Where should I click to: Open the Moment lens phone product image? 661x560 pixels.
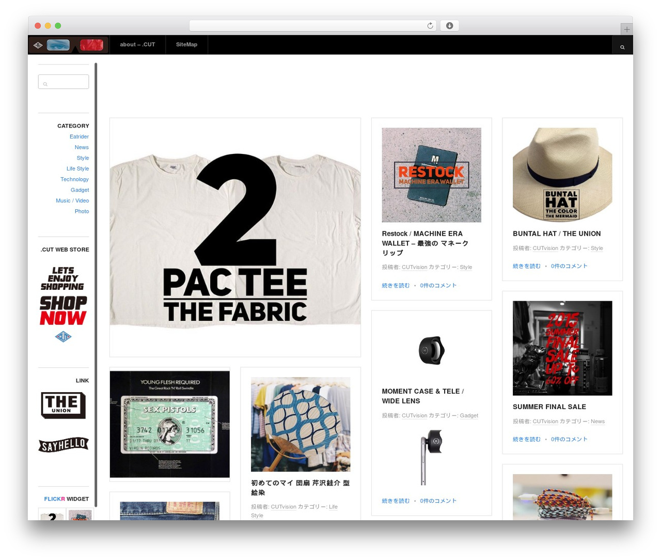(x=431, y=457)
